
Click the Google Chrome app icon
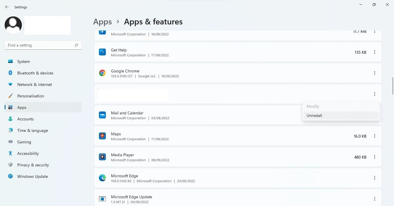(102, 73)
